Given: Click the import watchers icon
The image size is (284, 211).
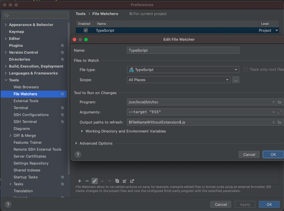Looking at the screenshot, I should tap(125, 181).
